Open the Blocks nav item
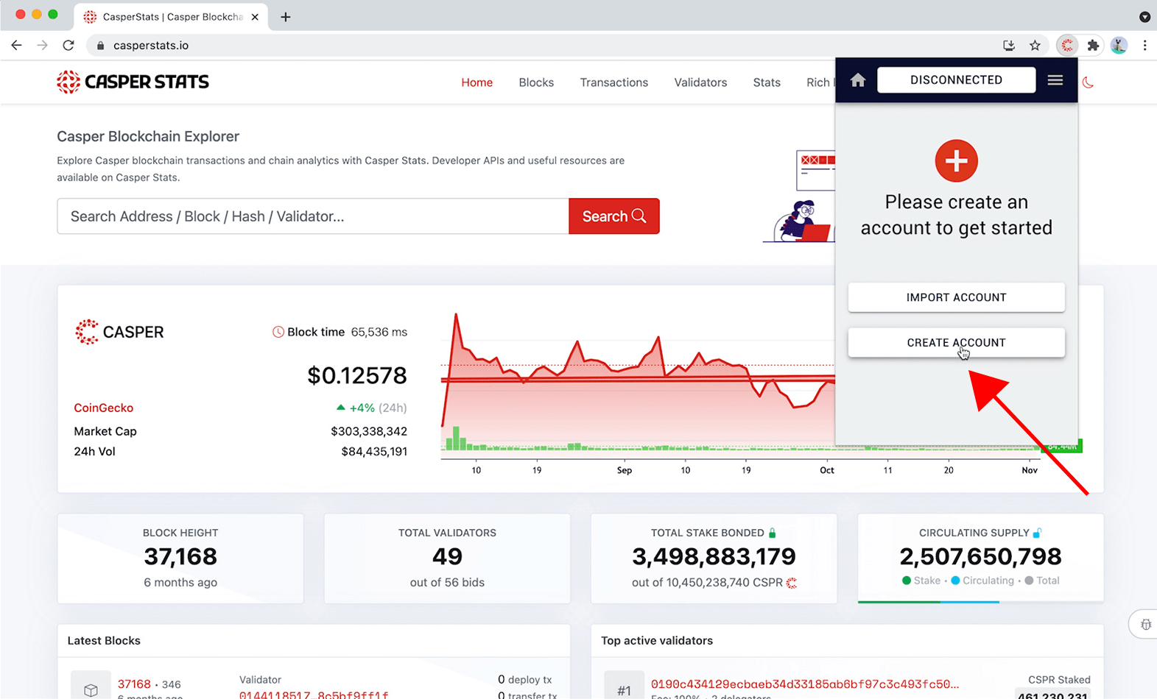The height and width of the screenshot is (699, 1157). [536, 82]
